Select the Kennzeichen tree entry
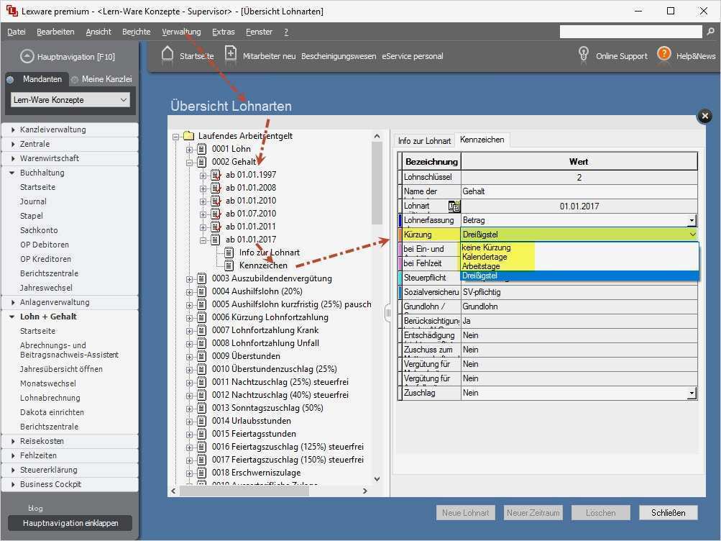Image resolution: width=721 pixels, height=541 pixels. click(263, 265)
